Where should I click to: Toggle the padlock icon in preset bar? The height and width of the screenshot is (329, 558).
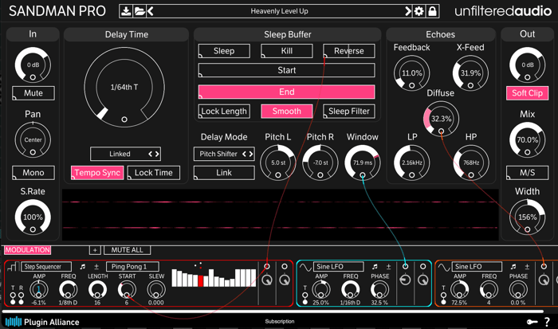tap(432, 11)
